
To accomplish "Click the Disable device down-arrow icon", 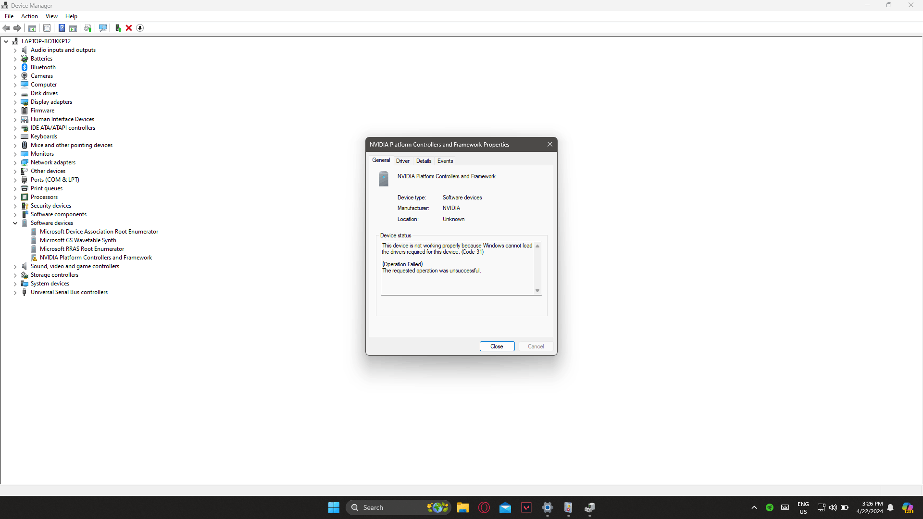I will click(x=140, y=28).
